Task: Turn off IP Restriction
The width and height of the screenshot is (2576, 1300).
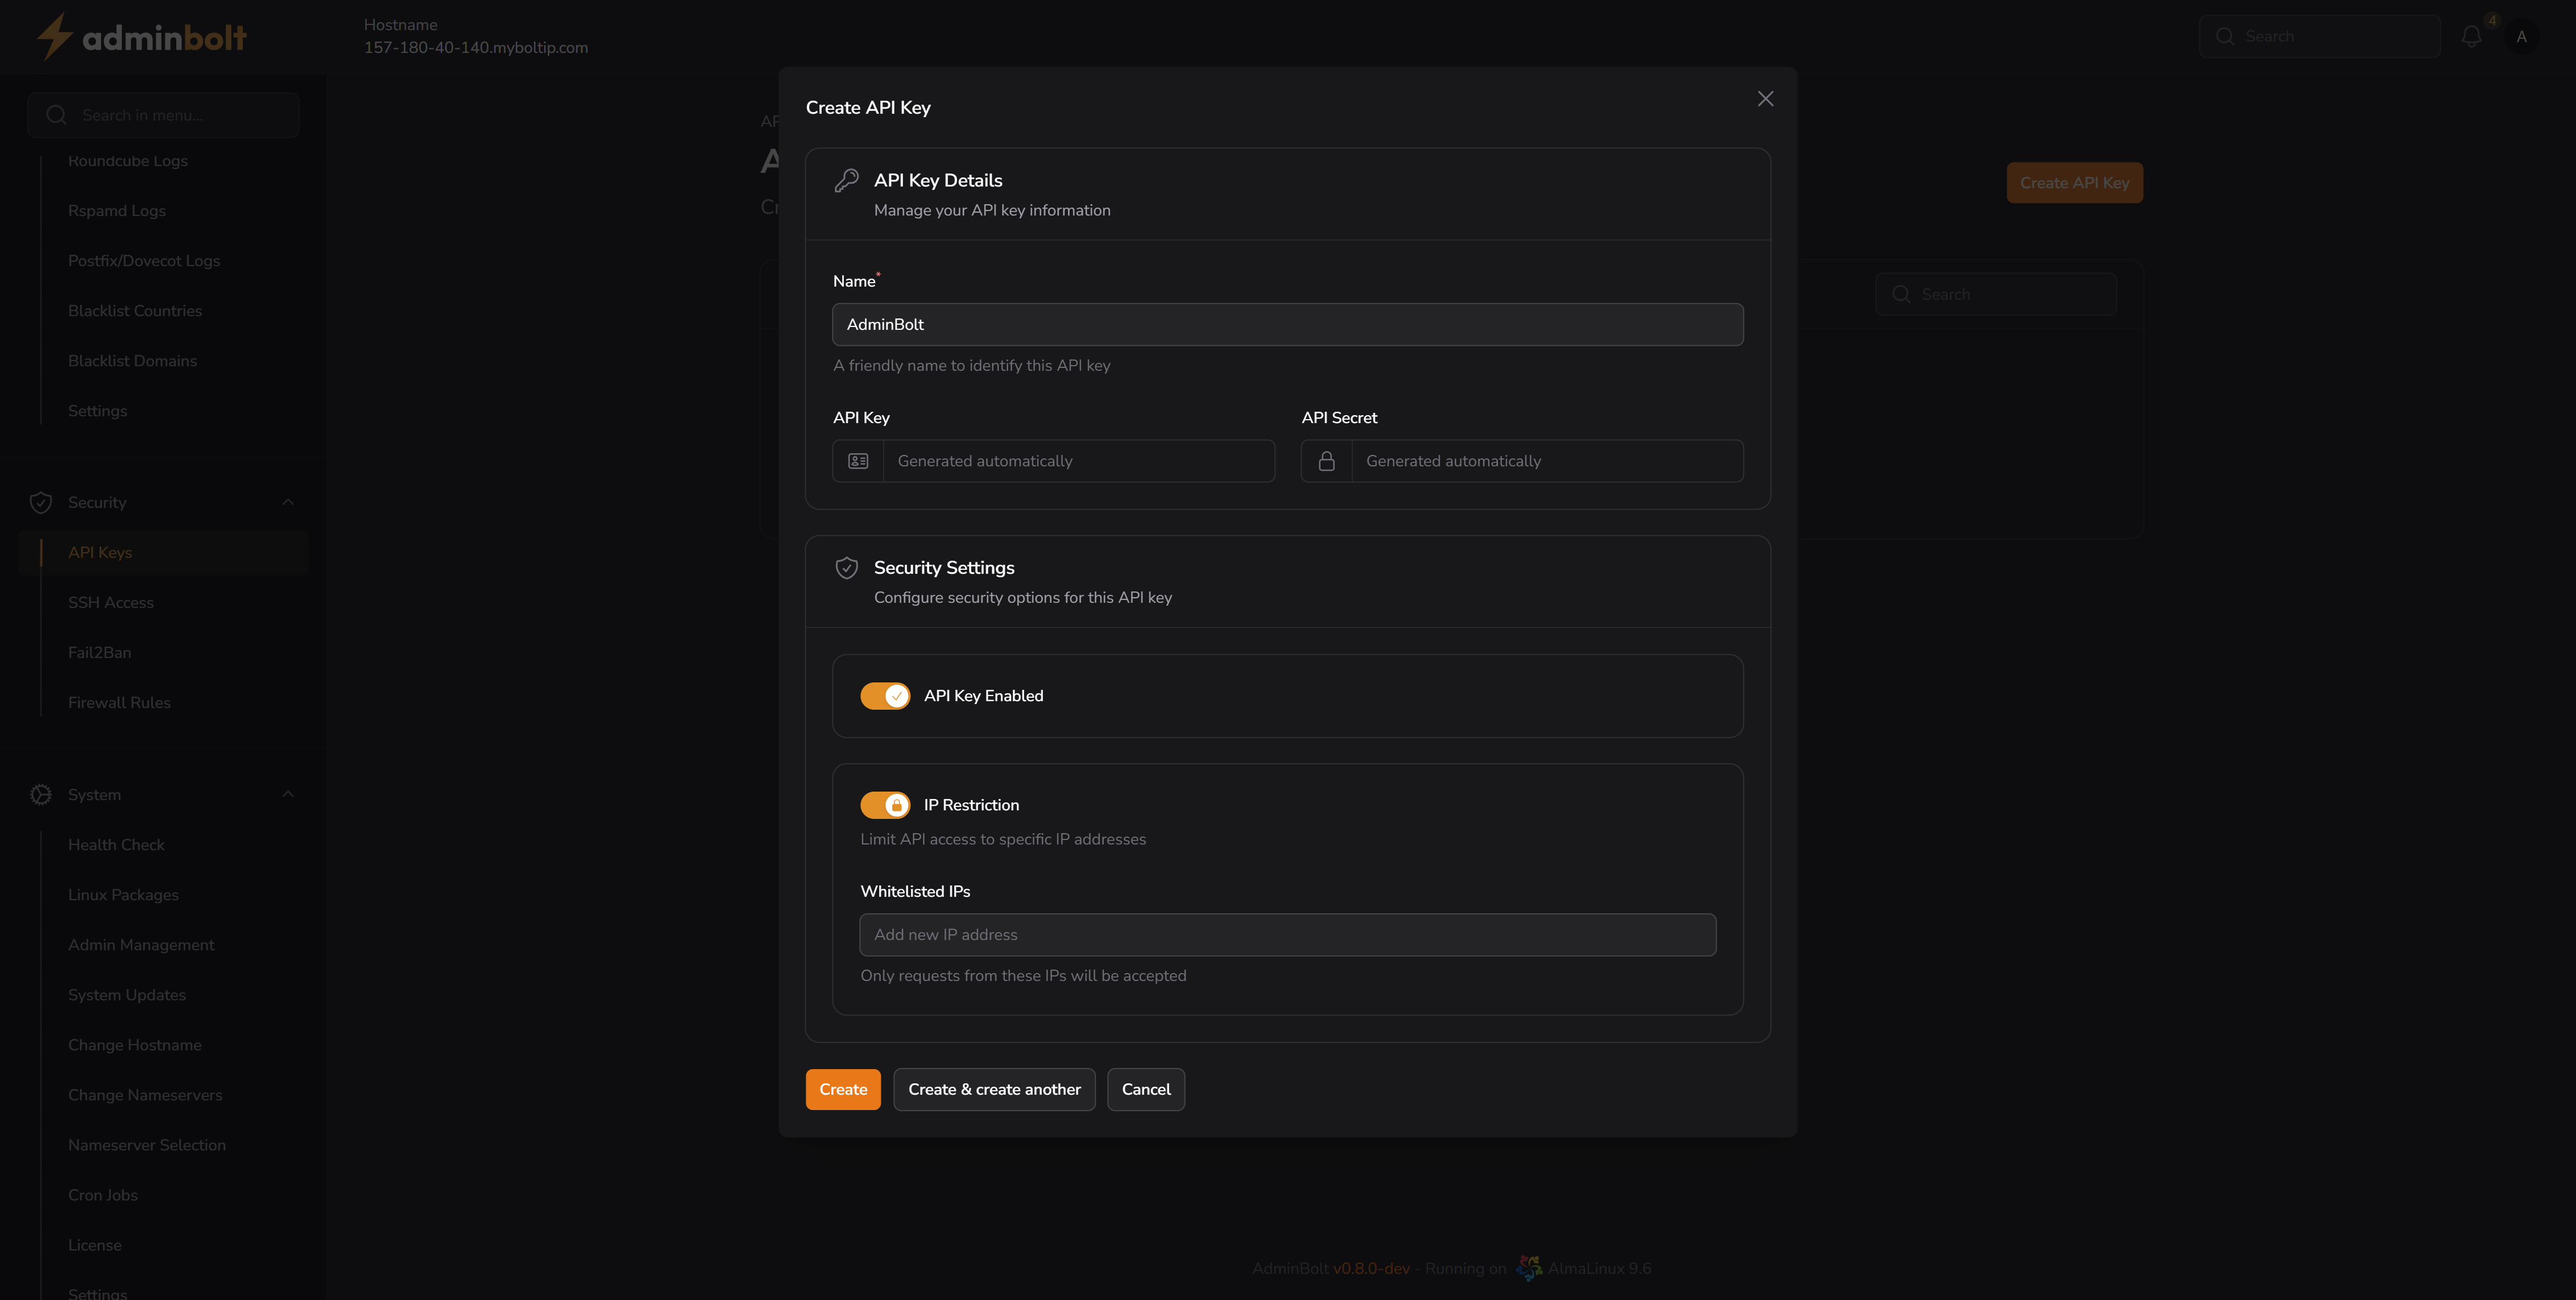Action: pos(885,804)
